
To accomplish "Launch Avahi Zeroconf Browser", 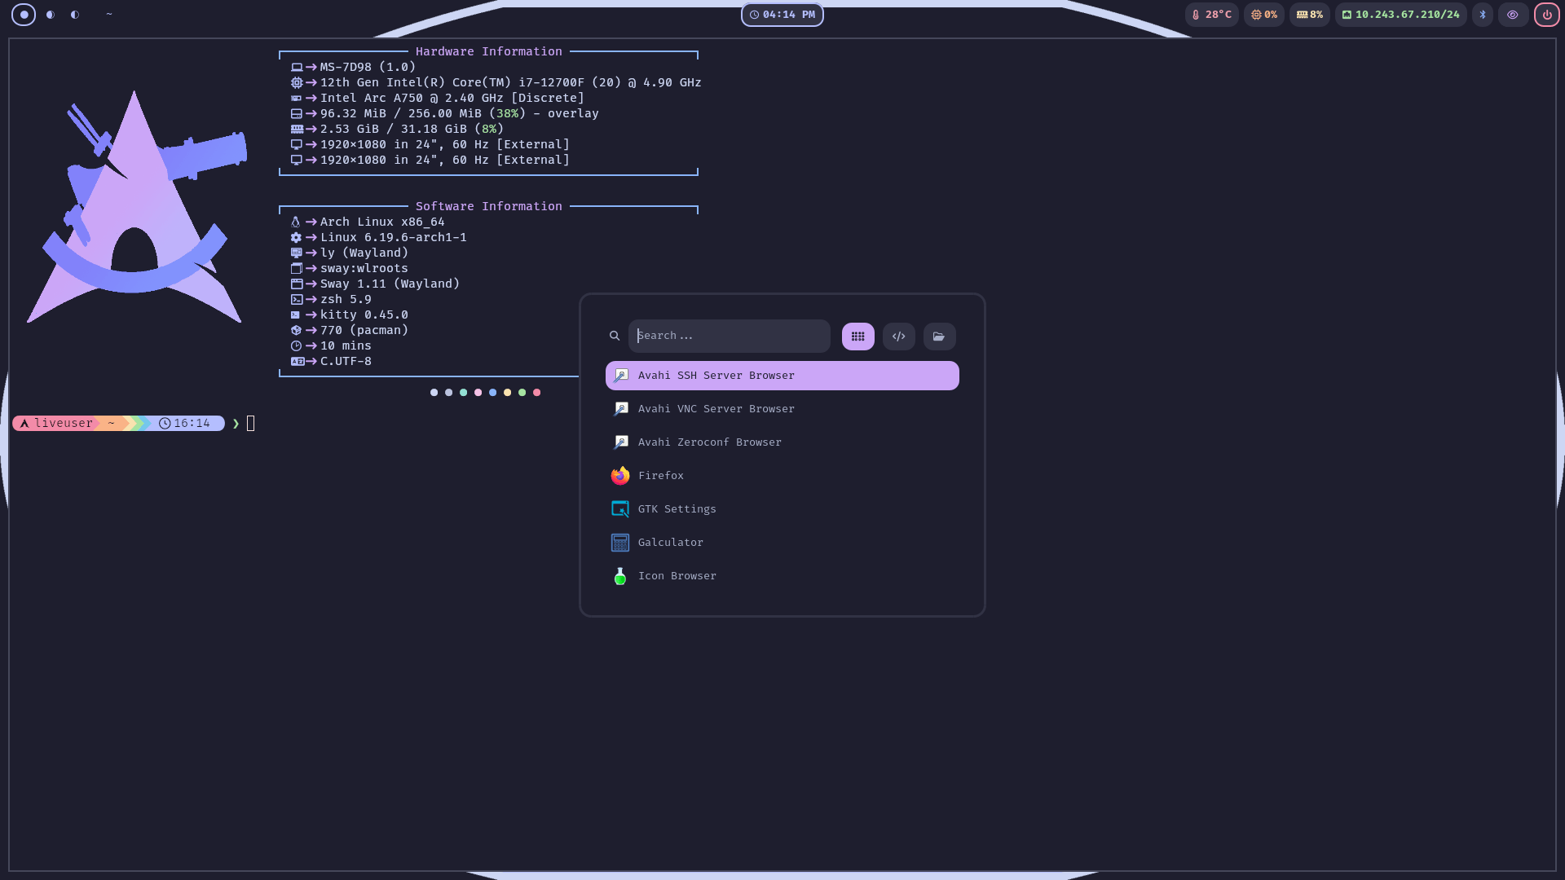I will [x=782, y=442].
